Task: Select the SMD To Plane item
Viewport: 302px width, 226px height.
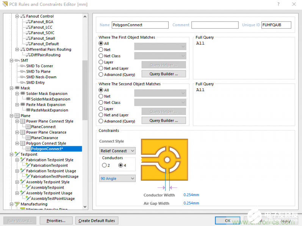Action: point(38,71)
